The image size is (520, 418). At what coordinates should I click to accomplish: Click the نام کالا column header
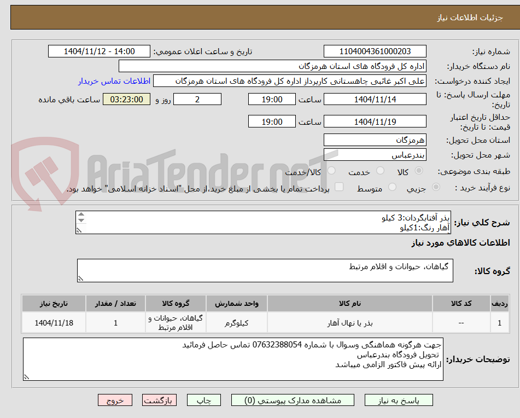(x=350, y=304)
